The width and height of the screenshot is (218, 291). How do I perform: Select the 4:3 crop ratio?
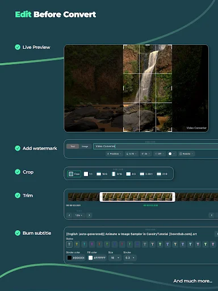click(x=131, y=174)
